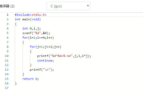Screen dimensions: 143x92
Task: Click the opening brace on line 7
Action: [23, 42]
